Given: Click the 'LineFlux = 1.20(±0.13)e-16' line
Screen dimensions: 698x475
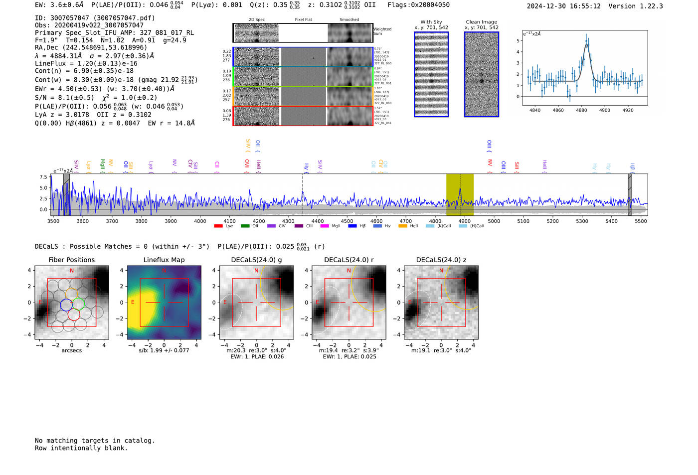Looking at the screenshot, I should tap(86, 64).
